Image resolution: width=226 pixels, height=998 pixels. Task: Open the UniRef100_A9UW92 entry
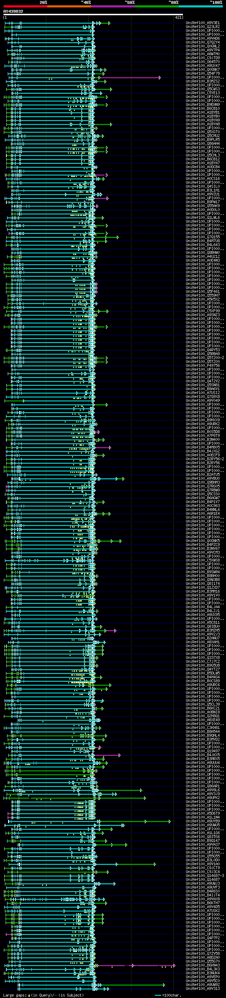(203, 985)
